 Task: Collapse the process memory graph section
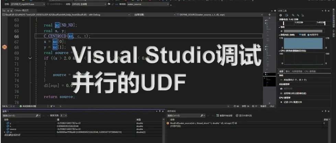tap(279, 35)
